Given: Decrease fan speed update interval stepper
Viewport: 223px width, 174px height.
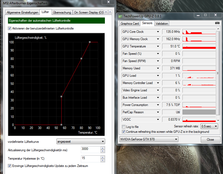Looking at the screenshot, I should (x=102, y=151).
